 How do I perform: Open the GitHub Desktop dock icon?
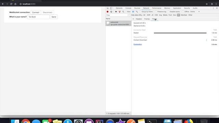tap(89, 121)
